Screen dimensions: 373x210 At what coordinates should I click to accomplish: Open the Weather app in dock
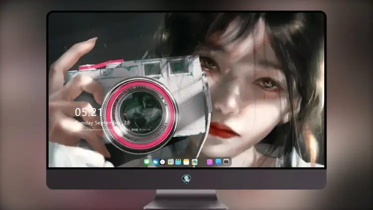[x=155, y=162]
